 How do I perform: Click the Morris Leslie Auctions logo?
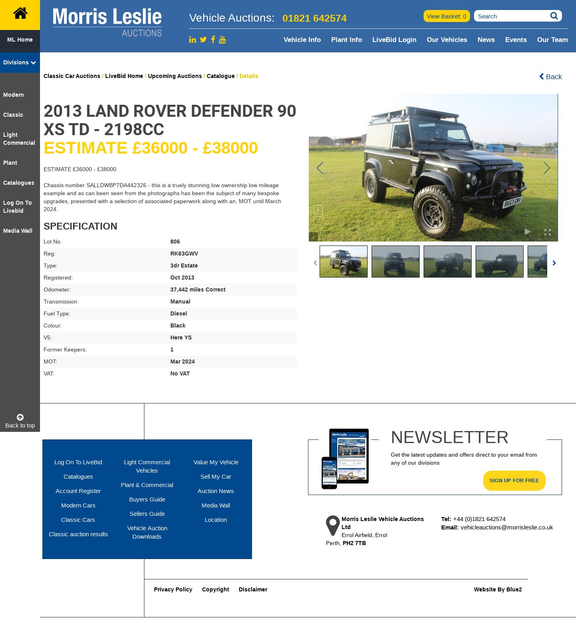click(x=107, y=23)
